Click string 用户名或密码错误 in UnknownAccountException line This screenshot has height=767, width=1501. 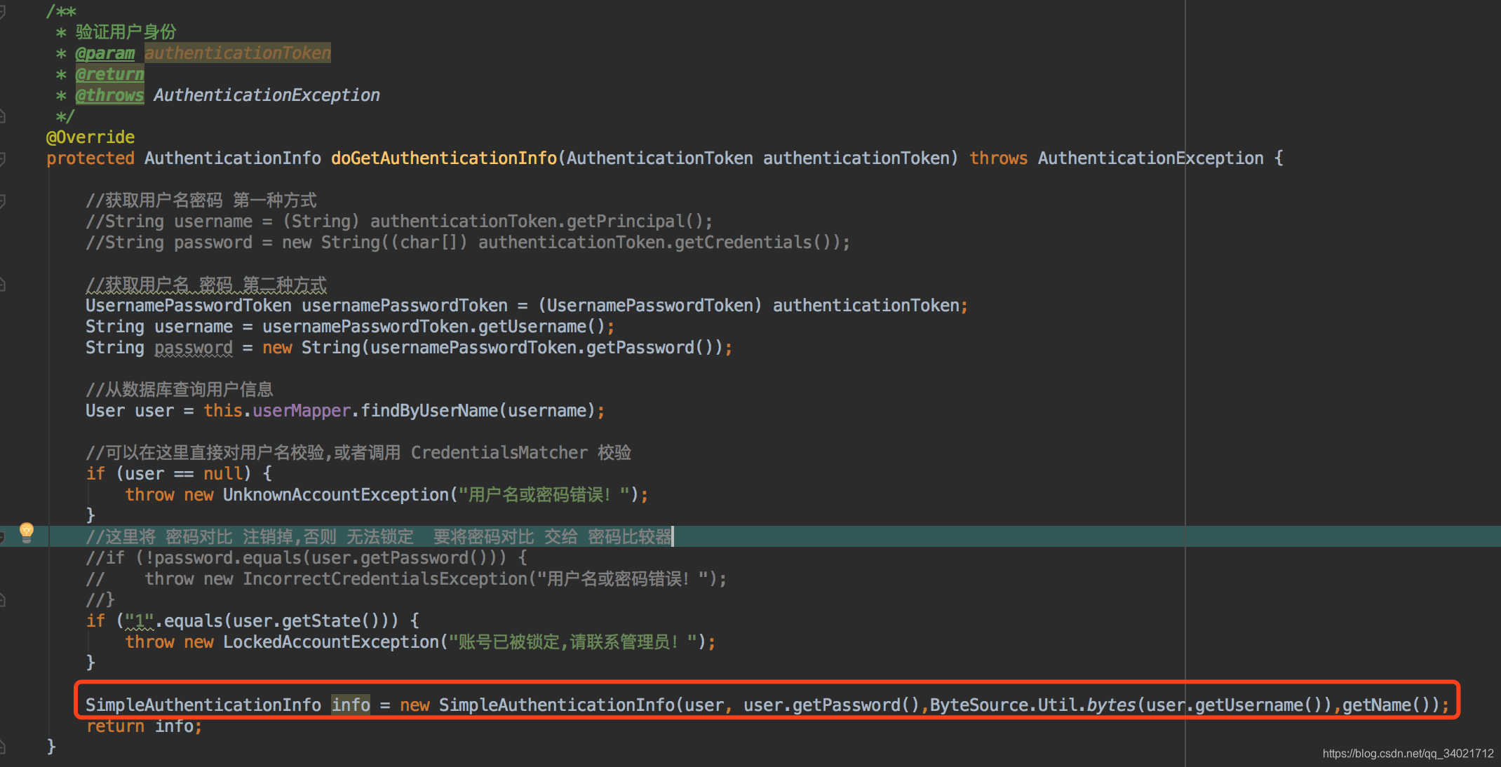544,495
